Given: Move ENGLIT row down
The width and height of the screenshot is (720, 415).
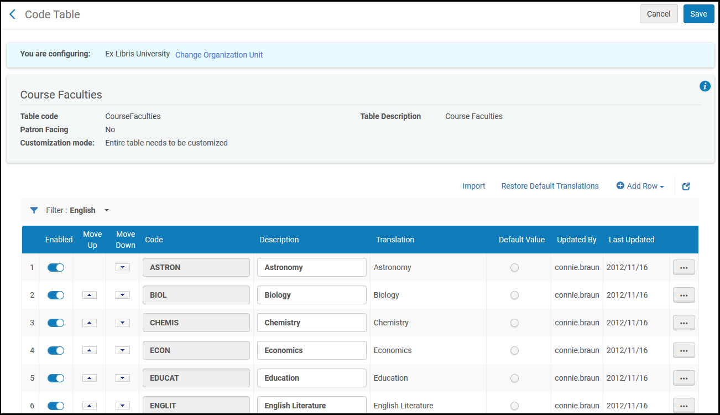Looking at the screenshot, I should [x=123, y=406].
